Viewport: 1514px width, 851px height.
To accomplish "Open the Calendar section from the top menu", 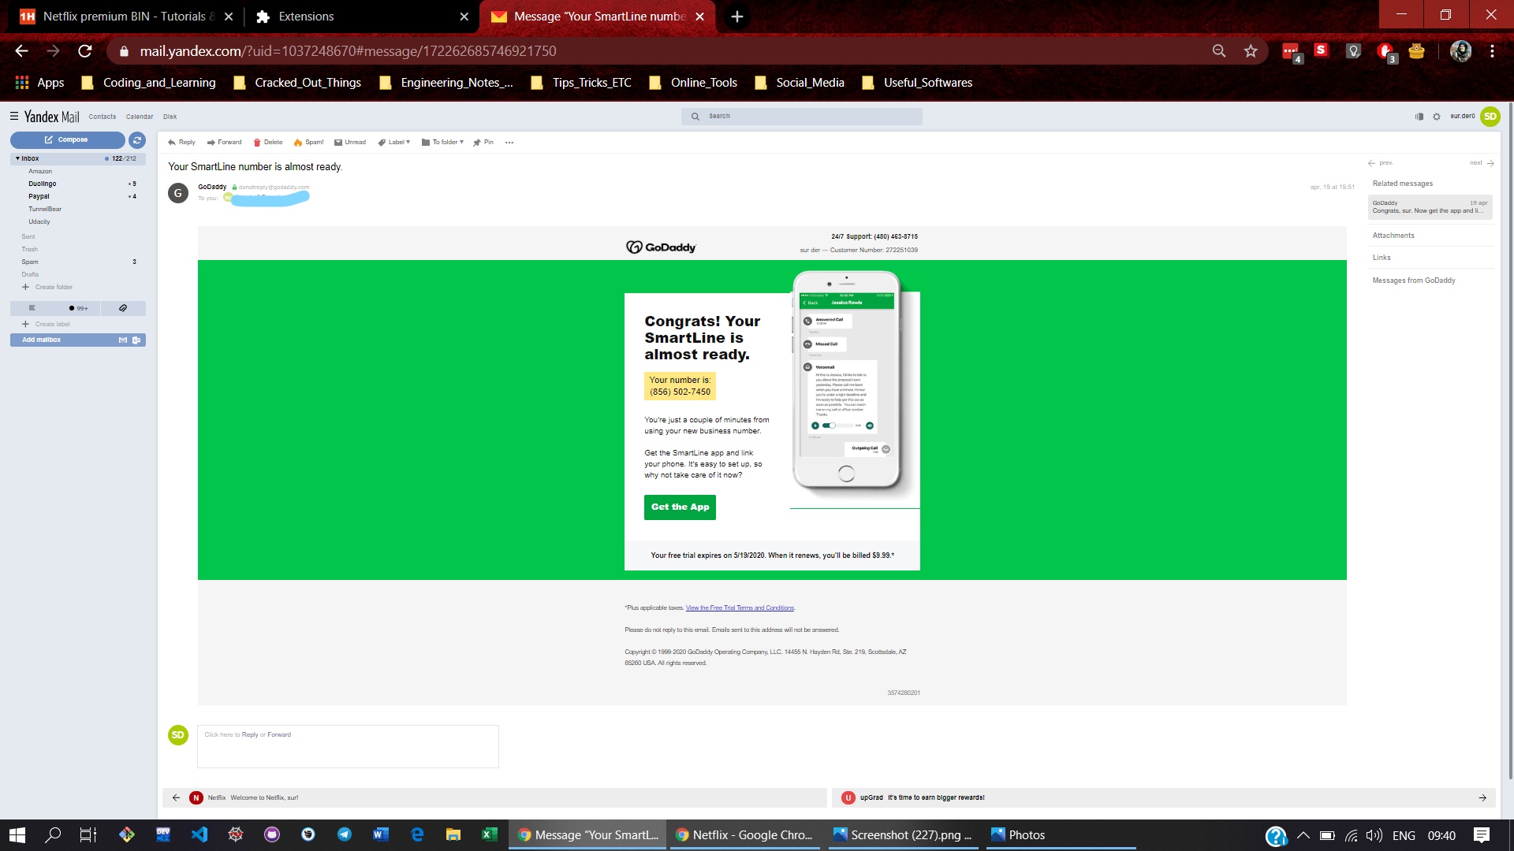I will pyautogui.click(x=140, y=117).
